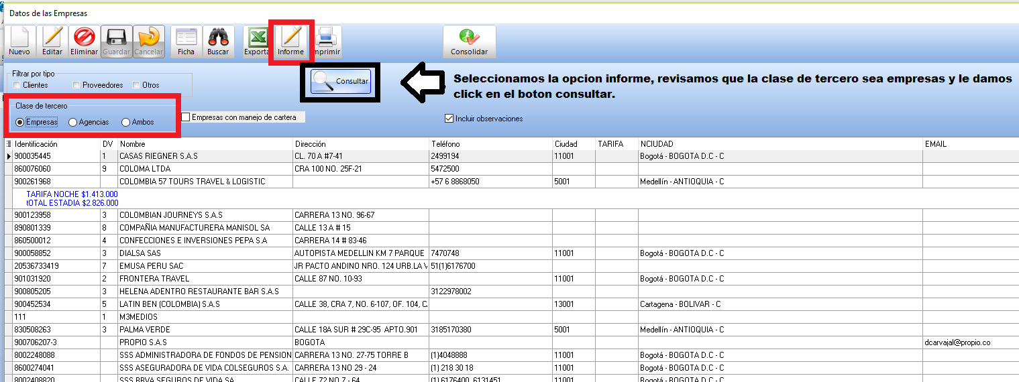This screenshot has width=1019, height=382.
Task: Uncheck Incluir observaciones checkbox
Action: click(449, 119)
